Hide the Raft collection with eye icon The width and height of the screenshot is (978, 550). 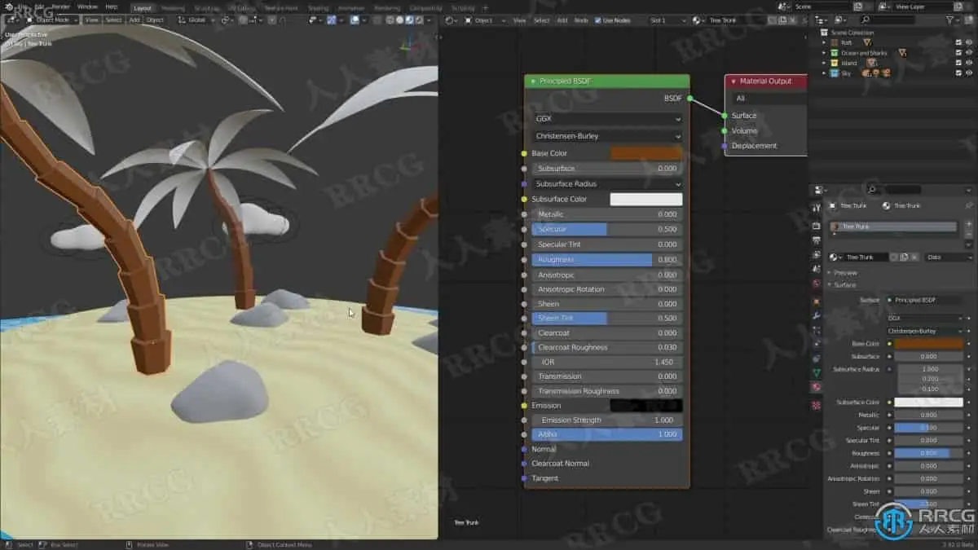(x=969, y=42)
